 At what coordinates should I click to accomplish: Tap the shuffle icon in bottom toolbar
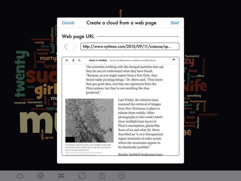click(x=61, y=176)
